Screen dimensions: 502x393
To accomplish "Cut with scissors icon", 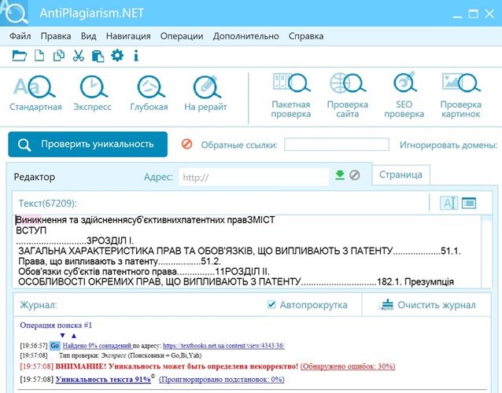I will (79, 56).
